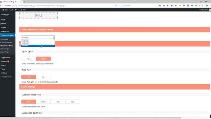The width and height of the screenshot is (211, 119).
Task: Click the orange pen extension icon
Action: (196, 6)
